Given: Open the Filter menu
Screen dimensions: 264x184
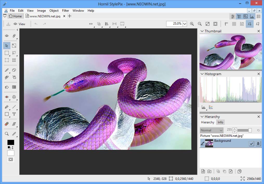Looking at the screenshot, I should [66, 11].
